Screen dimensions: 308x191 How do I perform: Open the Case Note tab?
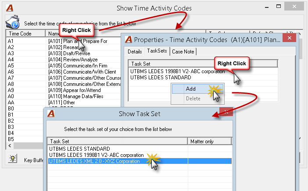pos(183,52)
